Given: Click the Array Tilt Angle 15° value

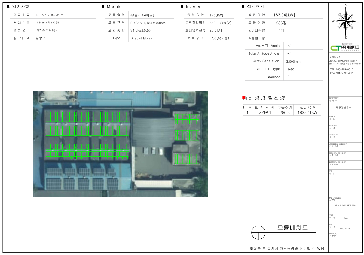Looking at the screenshot, I should [288, 46].
